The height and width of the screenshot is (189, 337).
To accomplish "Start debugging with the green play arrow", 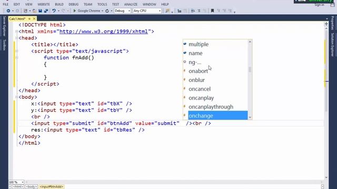I will [x=75, y=10].
